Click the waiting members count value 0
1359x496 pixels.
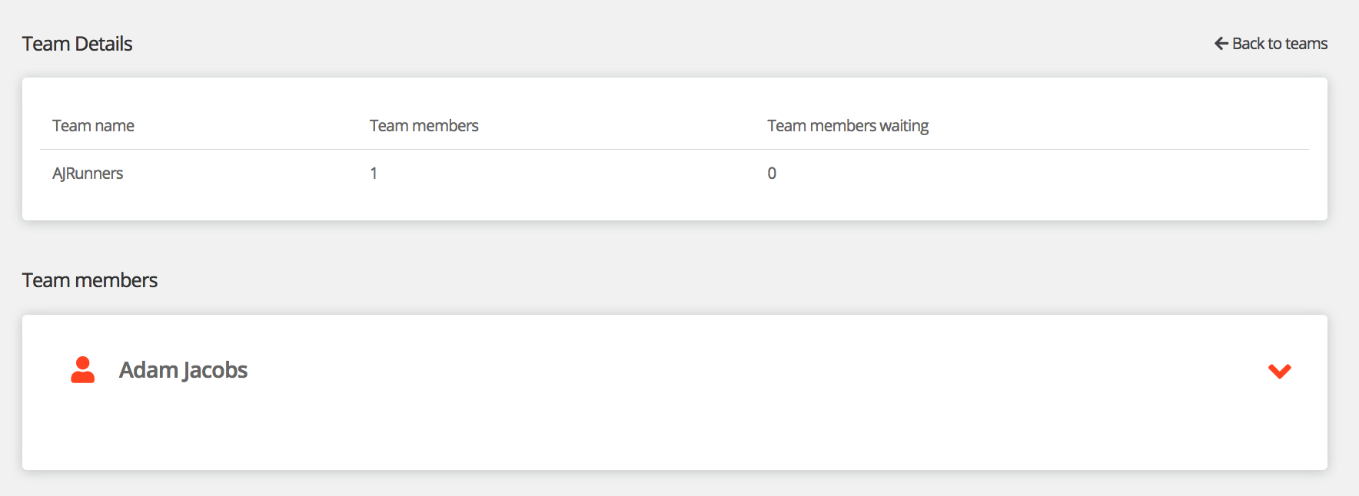point(772,174)
